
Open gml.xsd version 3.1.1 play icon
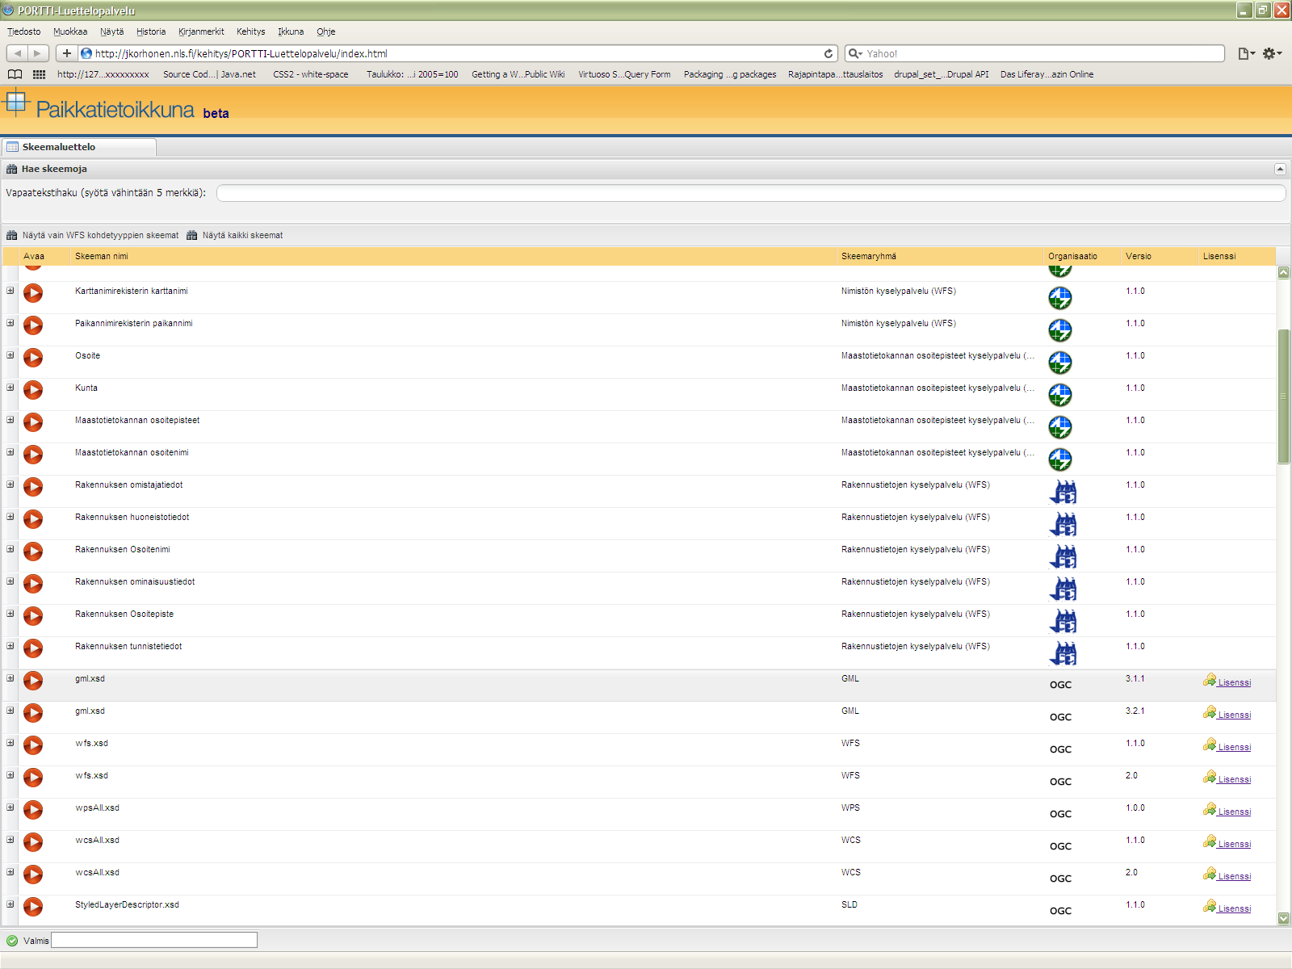33,680
